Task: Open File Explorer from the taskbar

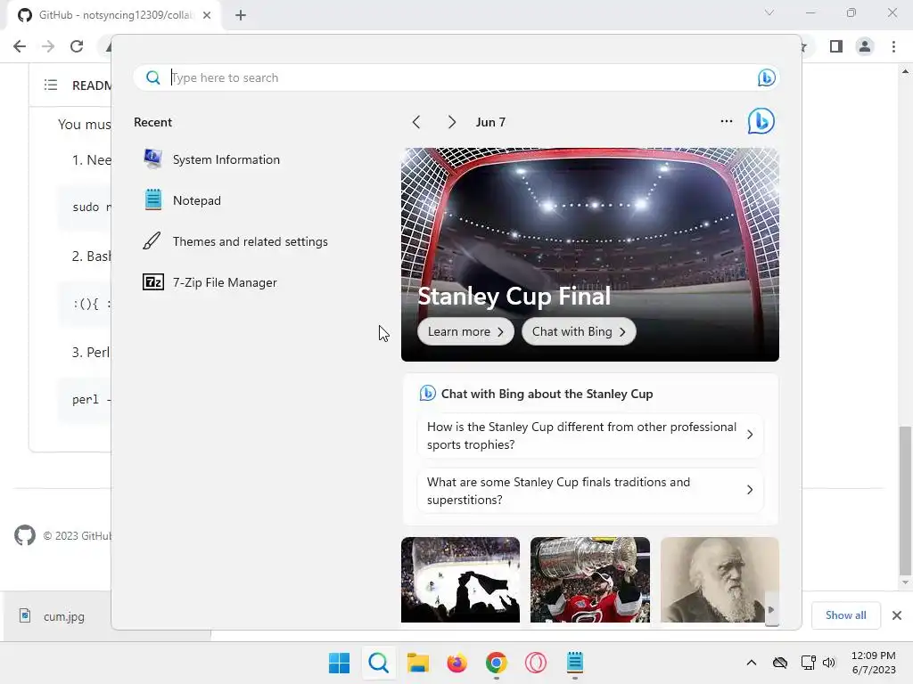Action: point(417,663)
